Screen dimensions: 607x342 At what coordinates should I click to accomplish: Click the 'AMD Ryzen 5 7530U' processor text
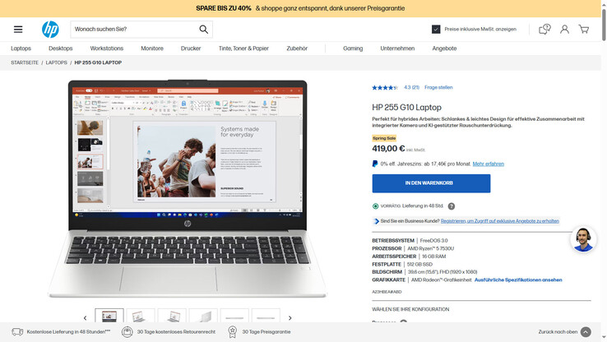pos(430,249)
